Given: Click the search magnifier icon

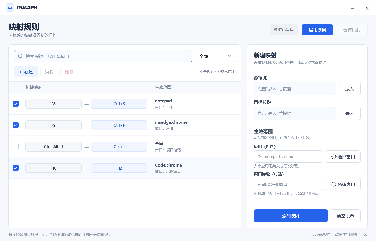Looking at the screenshot, I should point(20,56).
